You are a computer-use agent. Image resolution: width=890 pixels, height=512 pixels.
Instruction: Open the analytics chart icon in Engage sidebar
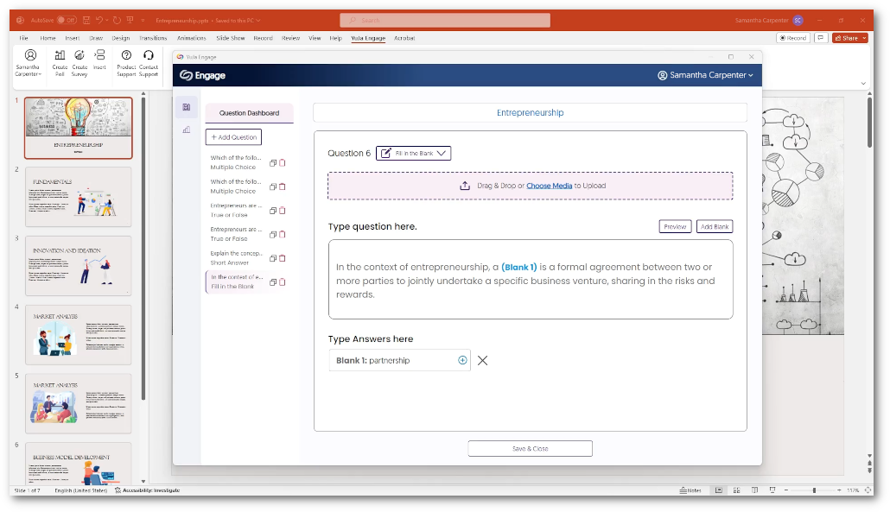pos(186,130)
